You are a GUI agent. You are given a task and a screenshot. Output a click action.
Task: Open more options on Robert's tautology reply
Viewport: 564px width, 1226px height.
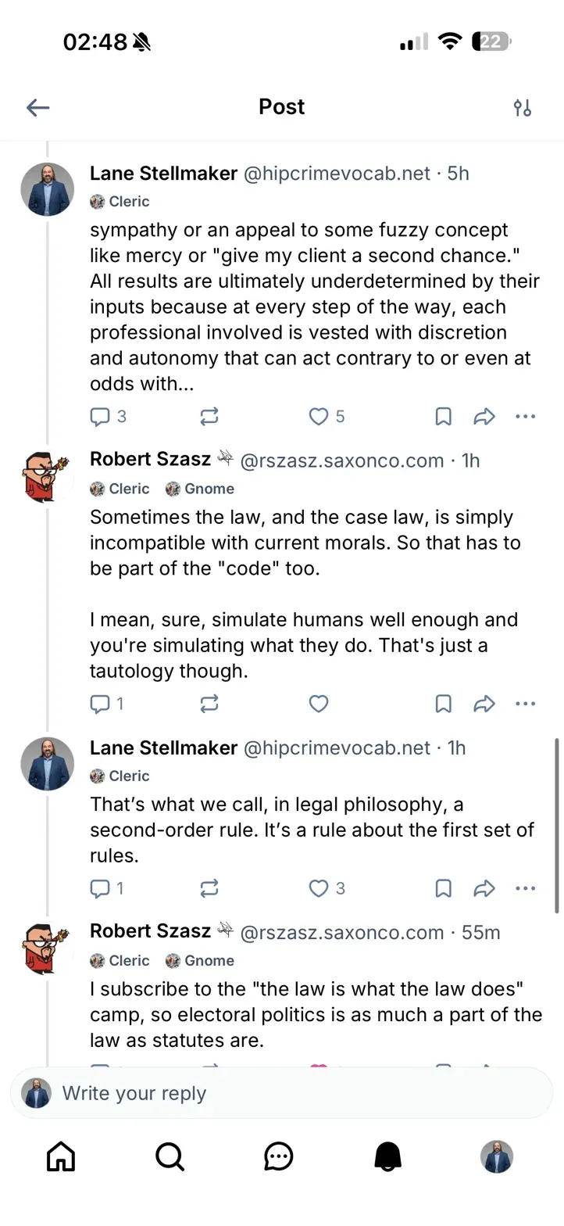tap(525, 704)
